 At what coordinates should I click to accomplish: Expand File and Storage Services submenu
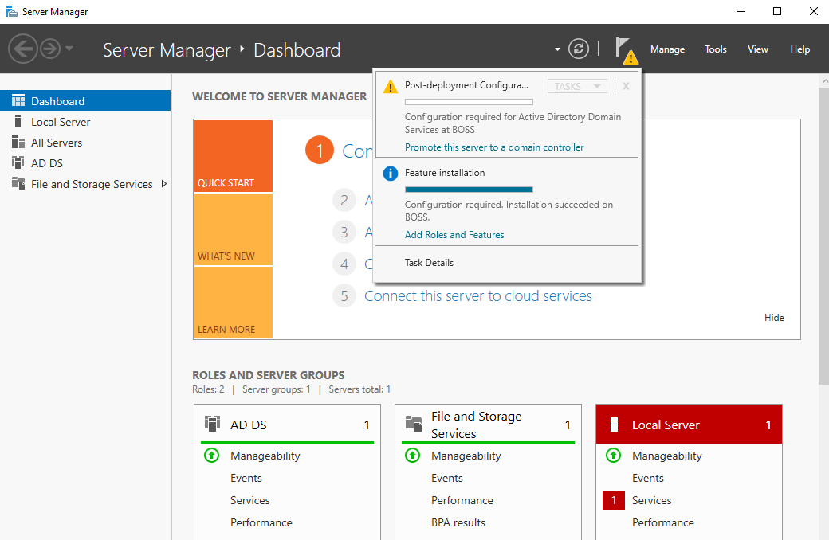164,184
